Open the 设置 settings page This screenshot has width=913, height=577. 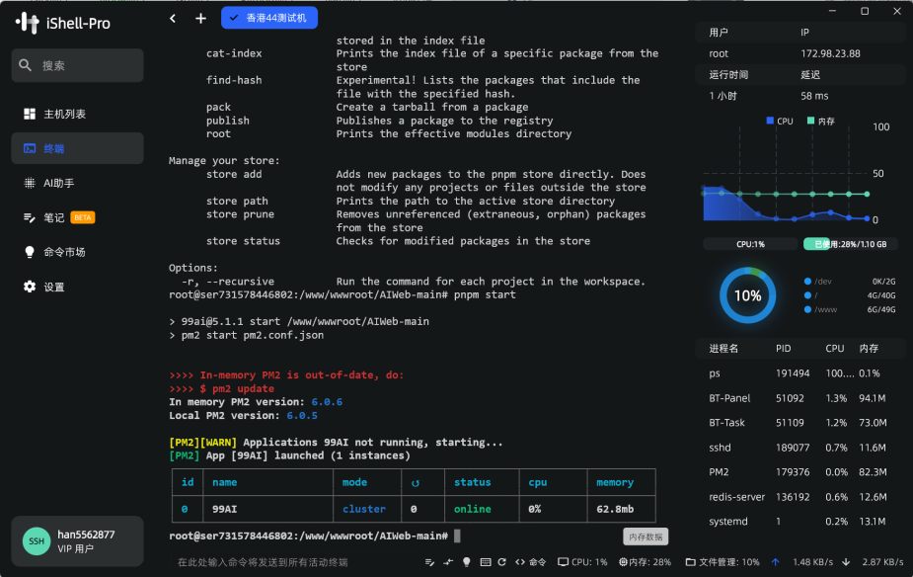pos(77,287)
